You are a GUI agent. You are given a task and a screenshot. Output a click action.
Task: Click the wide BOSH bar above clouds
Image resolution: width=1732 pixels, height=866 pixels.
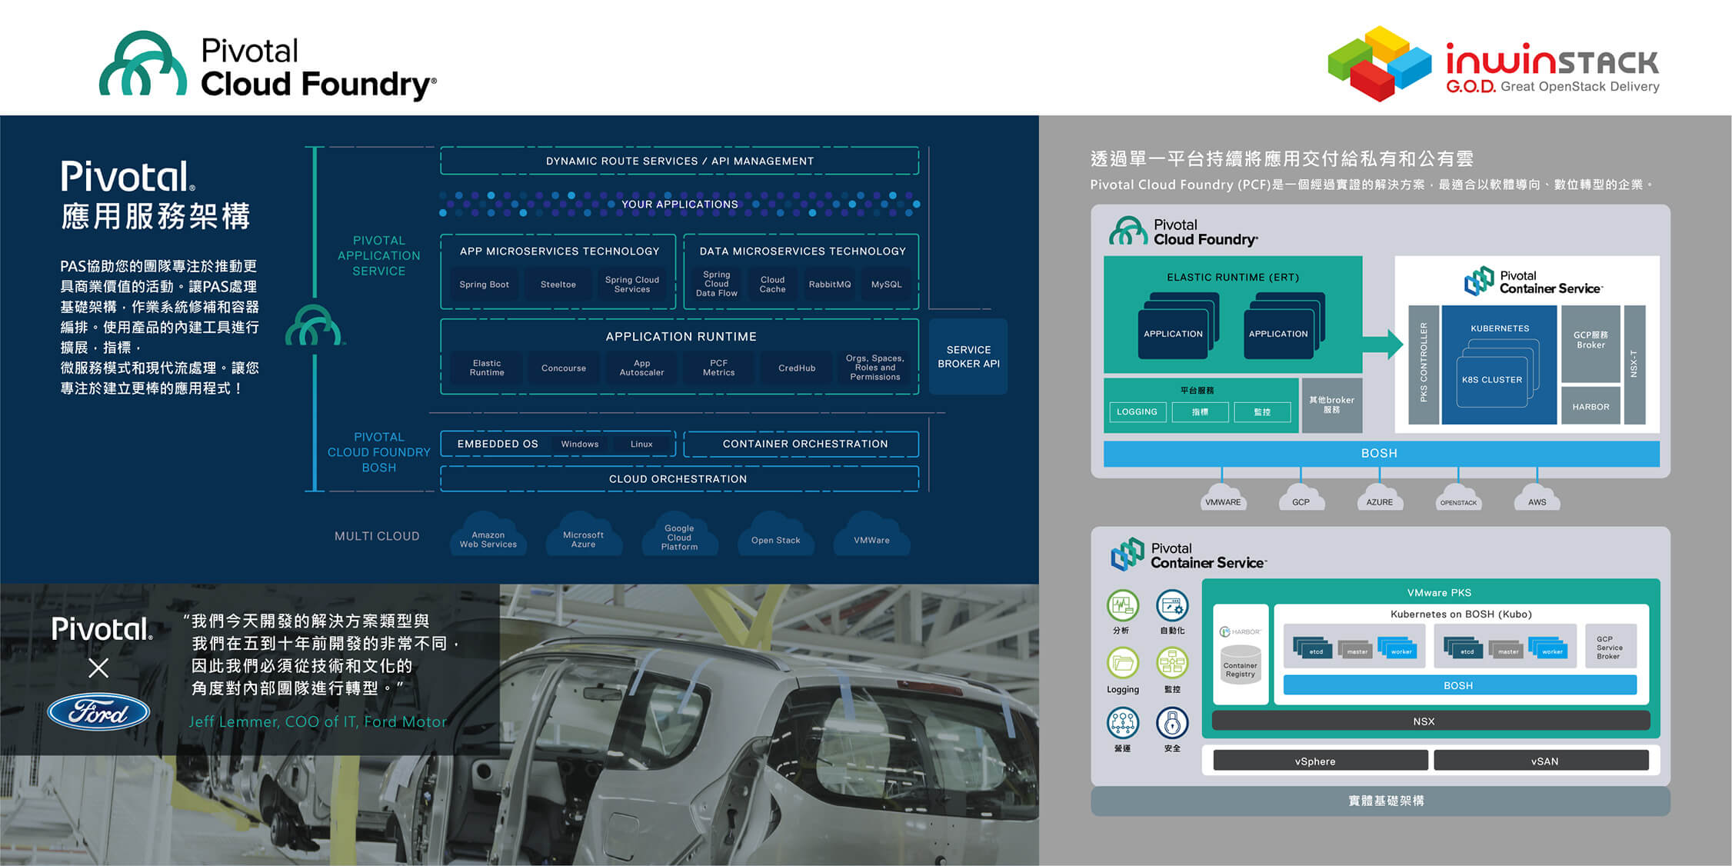[x=1381, y=453]
